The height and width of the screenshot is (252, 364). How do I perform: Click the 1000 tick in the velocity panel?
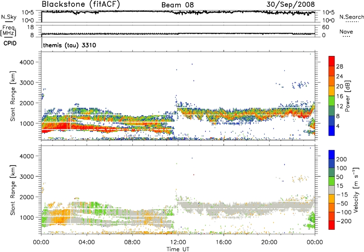coord(27,217)
